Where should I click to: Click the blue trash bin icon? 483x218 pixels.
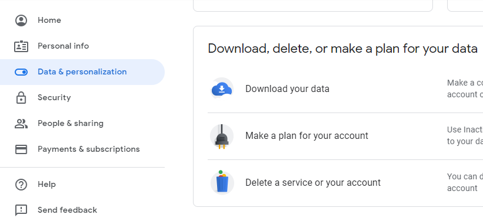click(222, 182)
